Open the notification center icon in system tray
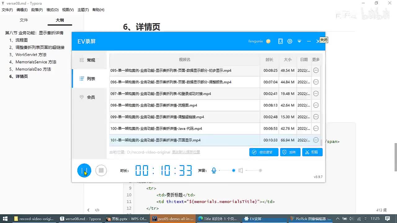 (x=387, y=219)
